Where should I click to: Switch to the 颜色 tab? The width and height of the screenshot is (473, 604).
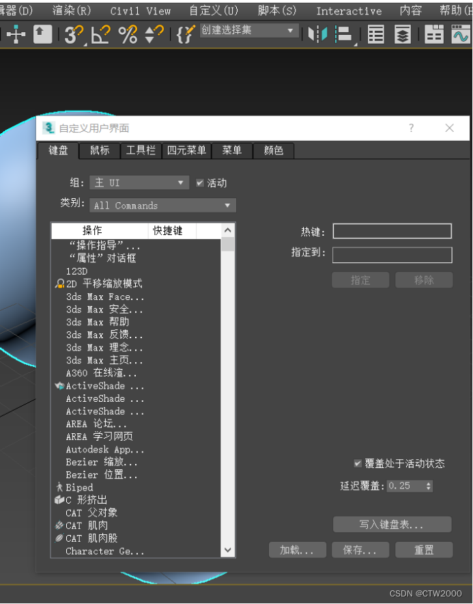point(274,150)
